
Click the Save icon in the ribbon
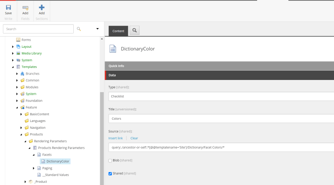point(8,8)
